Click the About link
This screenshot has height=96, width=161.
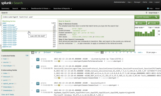click(x=157, y=9)
